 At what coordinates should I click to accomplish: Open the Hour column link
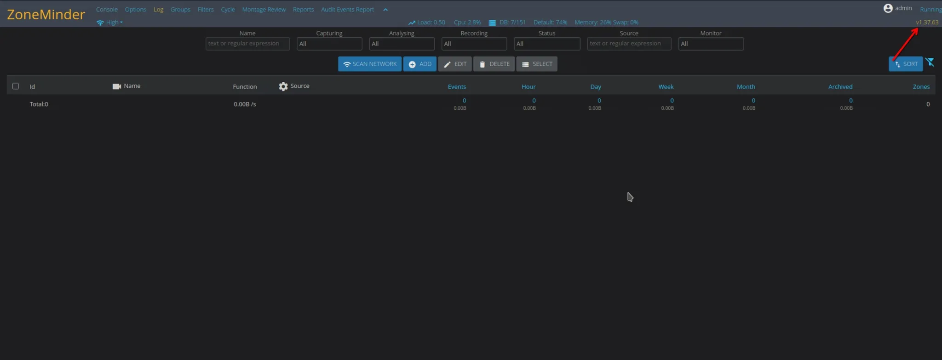point(528,86)
